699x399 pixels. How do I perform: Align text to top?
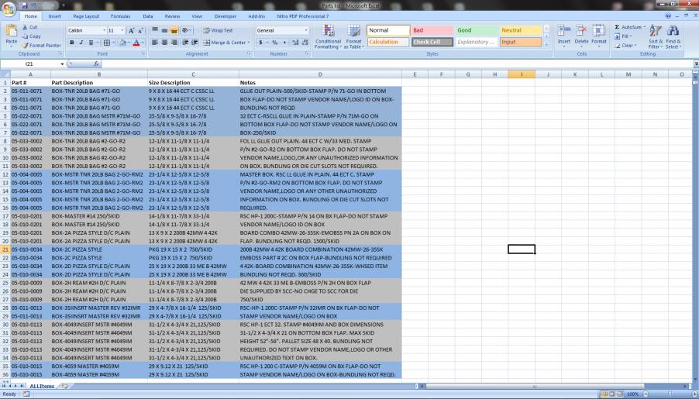coord(155,31)
